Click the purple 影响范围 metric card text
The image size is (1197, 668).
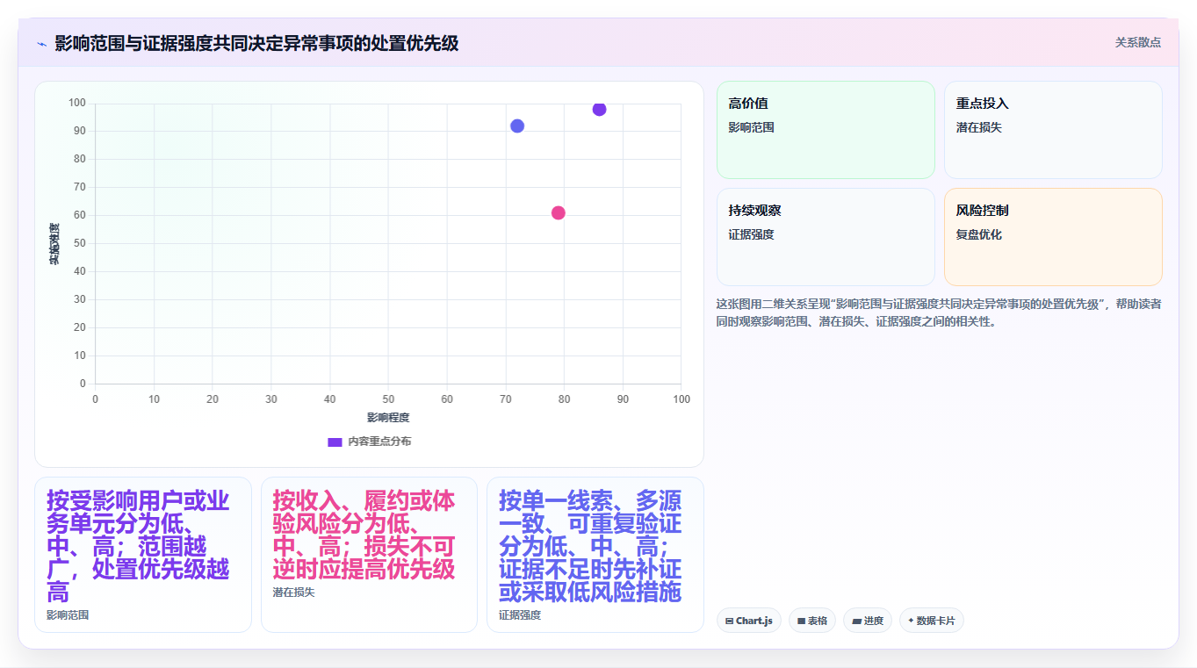click(x=139, y=546)
